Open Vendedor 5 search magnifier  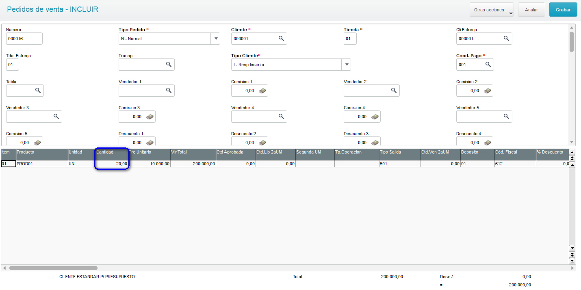click(506, 116)
